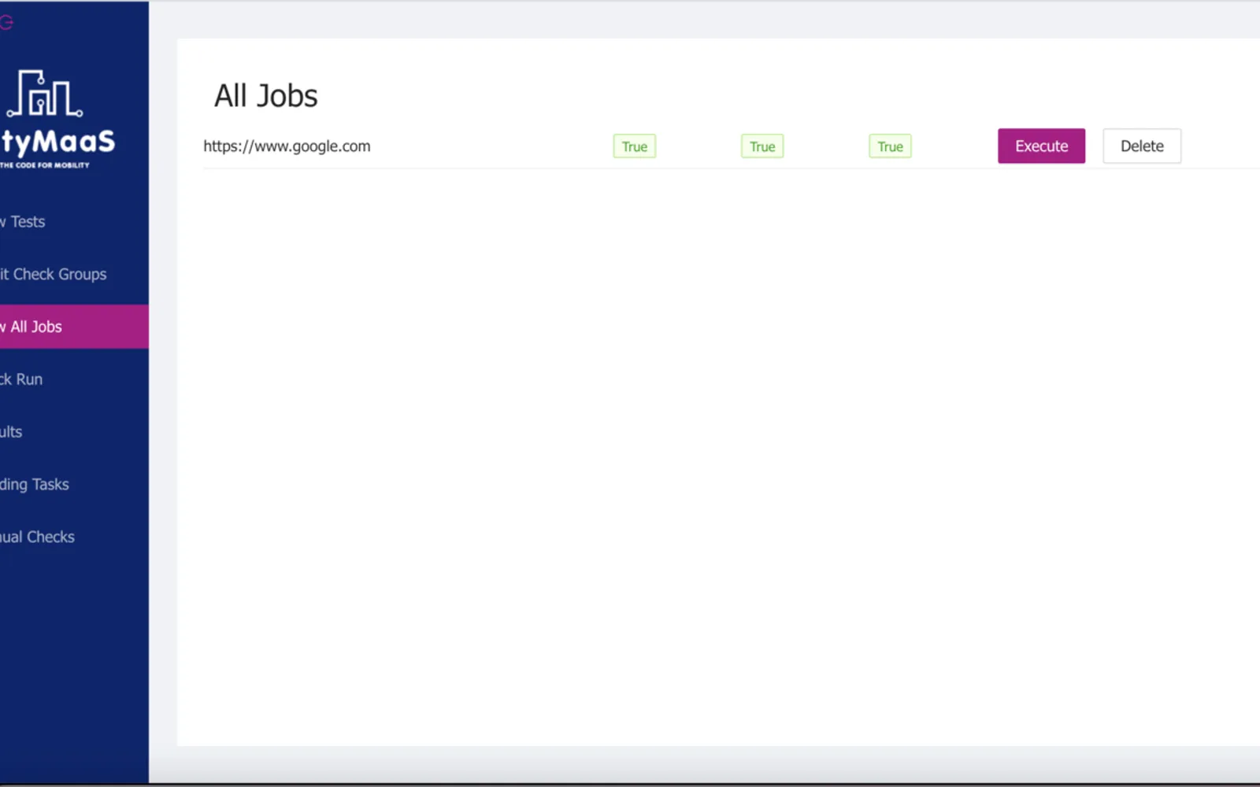This screenshot has height=787, width=1260.
Task: Click the Execute button for google.com job
Action: 1041,146
